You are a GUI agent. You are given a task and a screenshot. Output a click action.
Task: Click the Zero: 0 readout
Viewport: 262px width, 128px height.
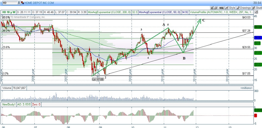[36, 105]
